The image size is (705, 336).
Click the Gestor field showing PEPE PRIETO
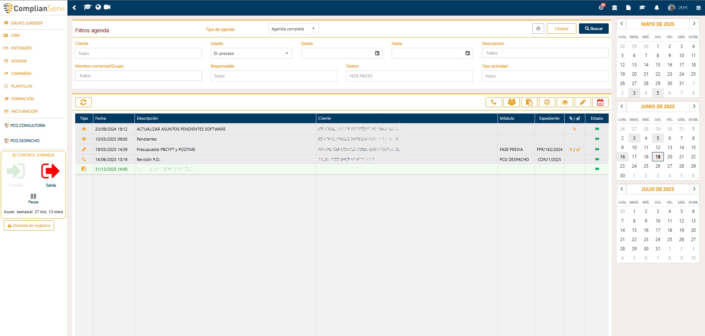pyautogui.click(x=409, y=76)
